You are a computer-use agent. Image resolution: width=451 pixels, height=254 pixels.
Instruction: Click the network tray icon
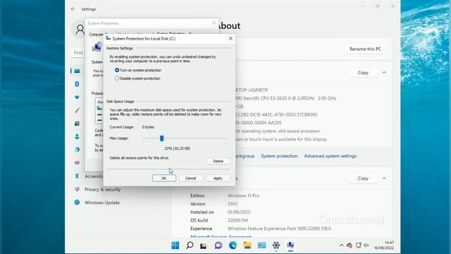(358, 245)
